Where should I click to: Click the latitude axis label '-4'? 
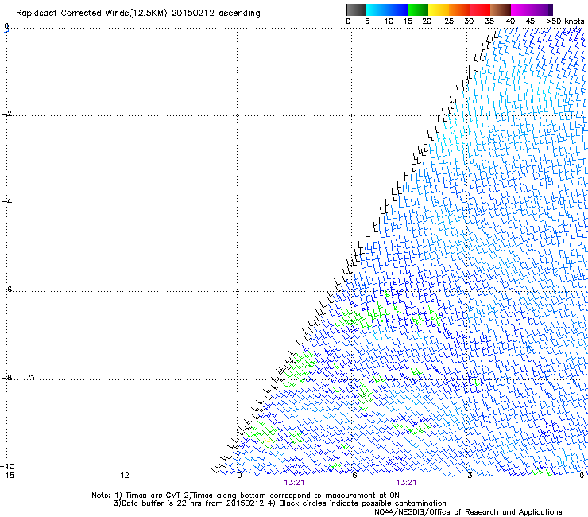pyautogui.click(x=6, y=201)
